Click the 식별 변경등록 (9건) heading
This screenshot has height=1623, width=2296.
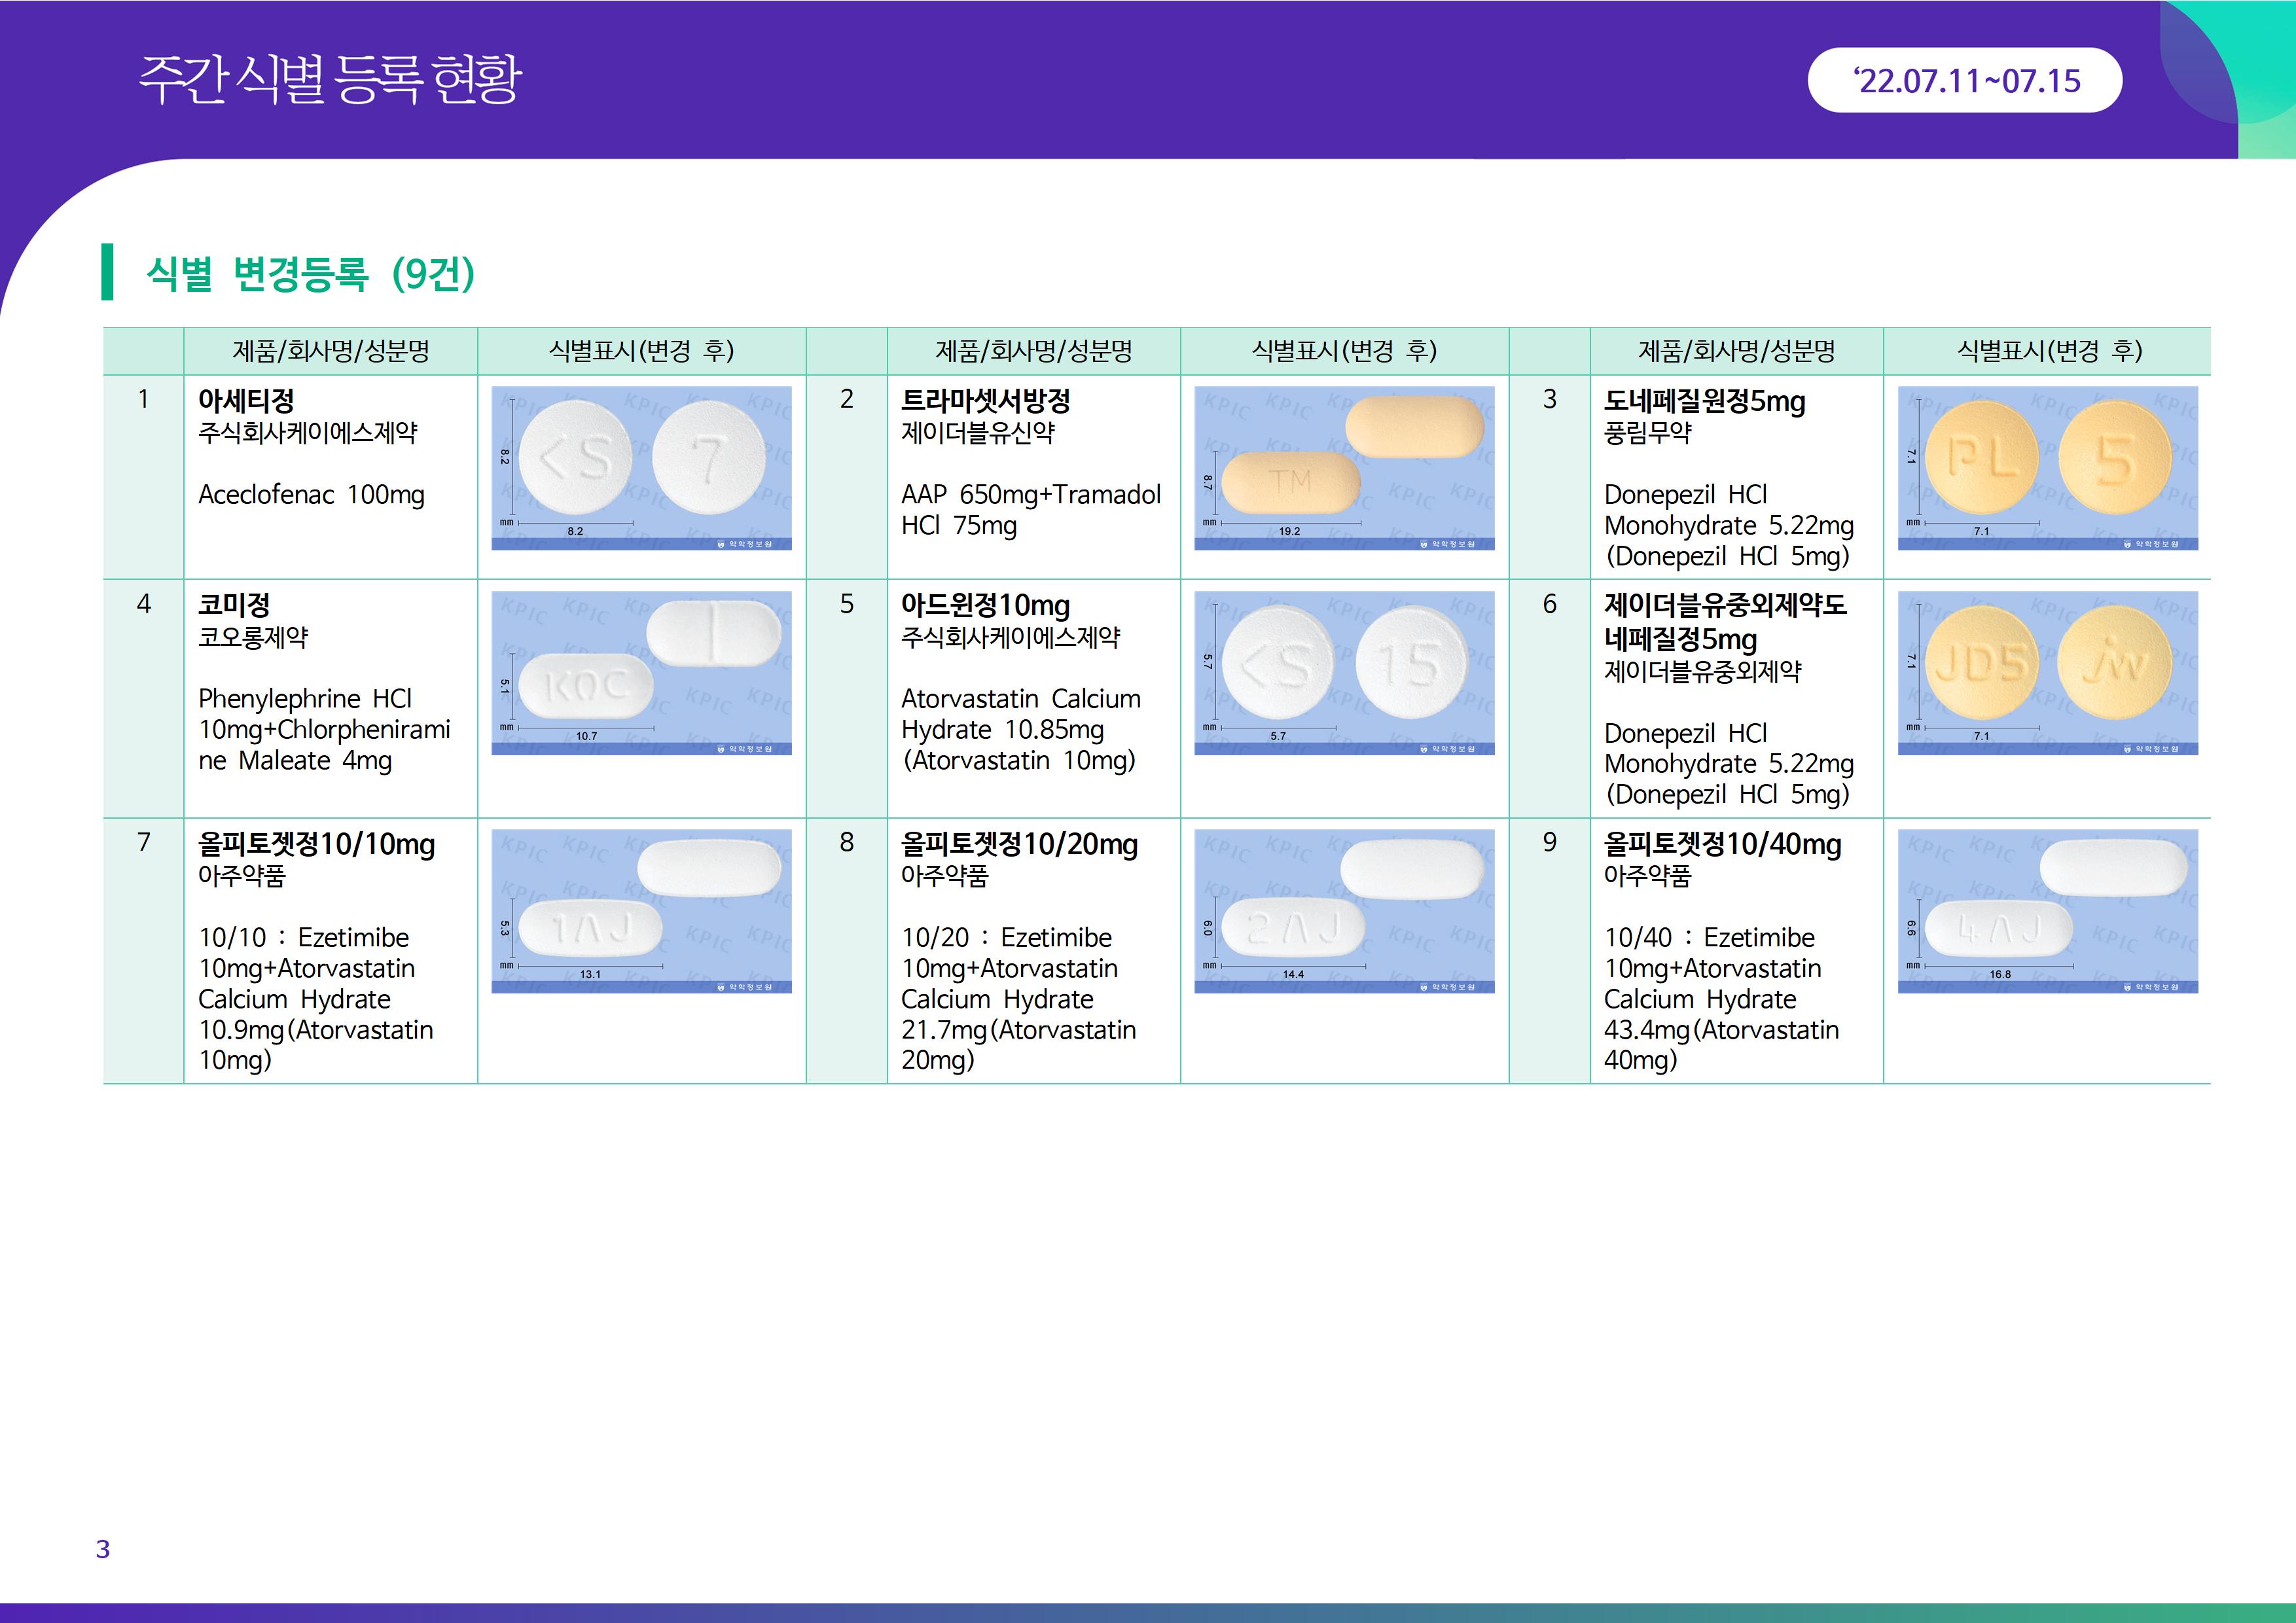[x=310, y=273]
